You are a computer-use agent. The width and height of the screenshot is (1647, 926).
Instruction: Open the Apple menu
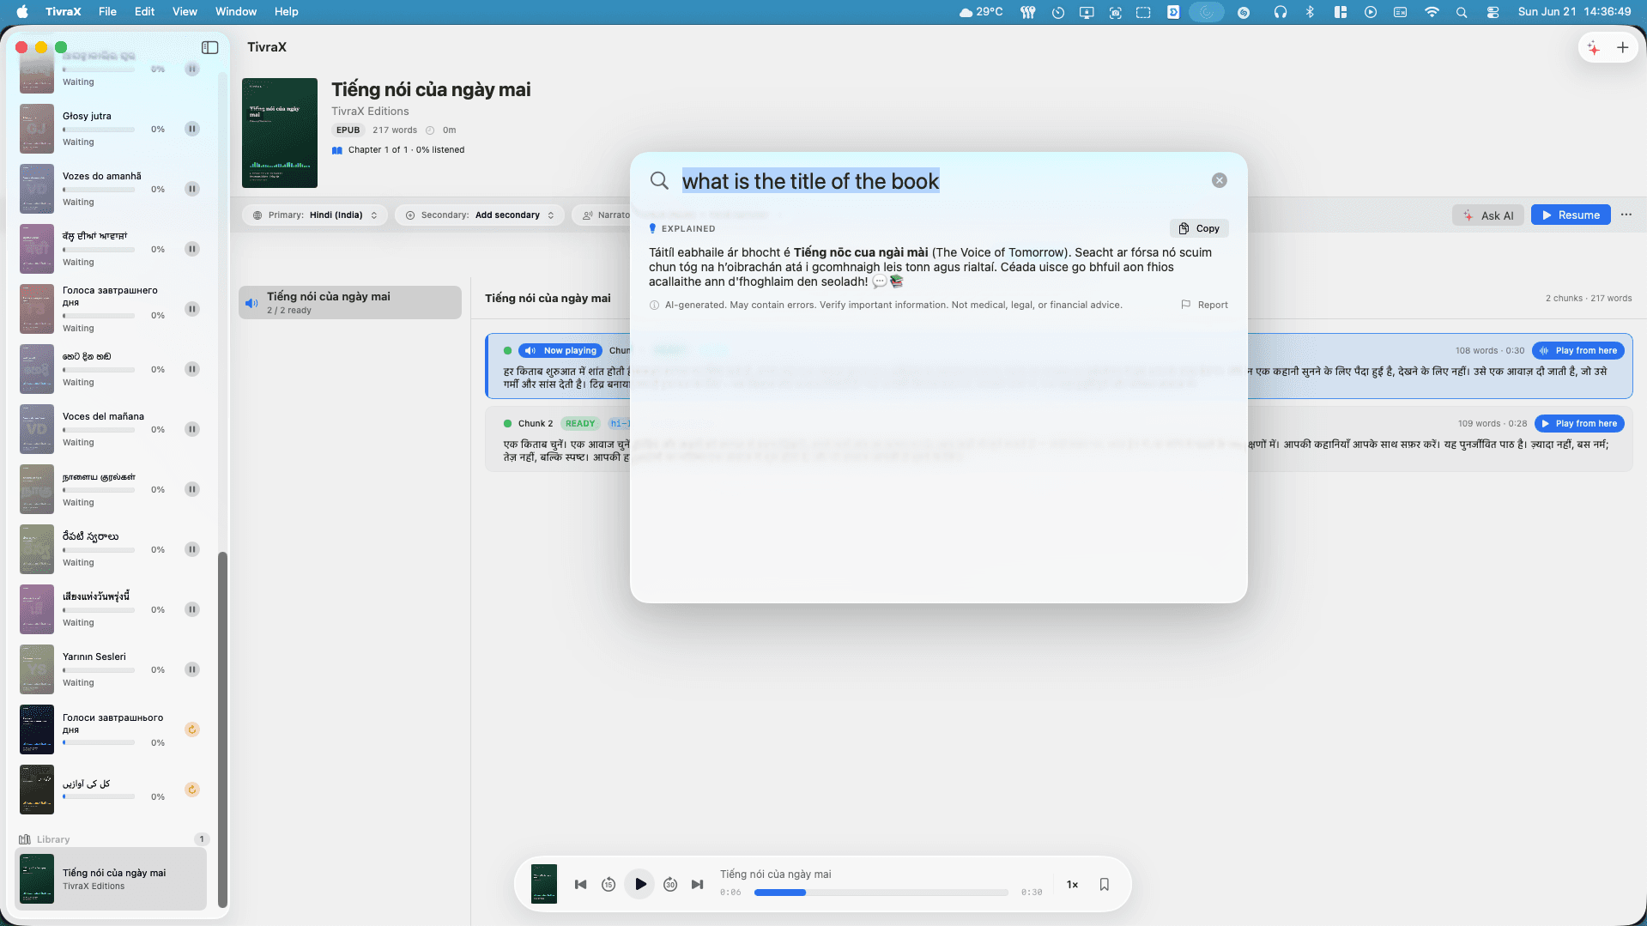tap(22, 11)
